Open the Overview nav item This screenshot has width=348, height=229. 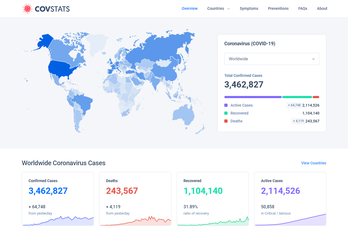[189, 8]
